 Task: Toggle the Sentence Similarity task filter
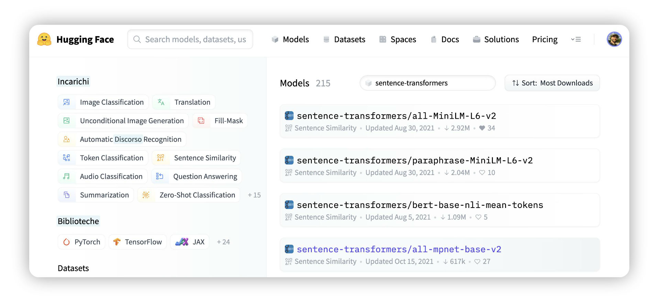point(196,158)
